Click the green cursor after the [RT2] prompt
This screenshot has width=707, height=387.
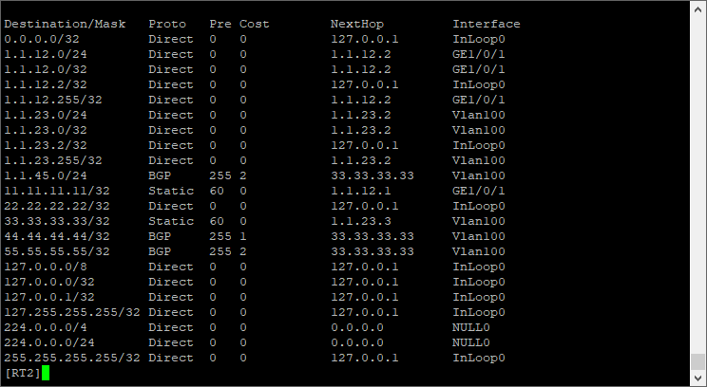tap(45, 373)
